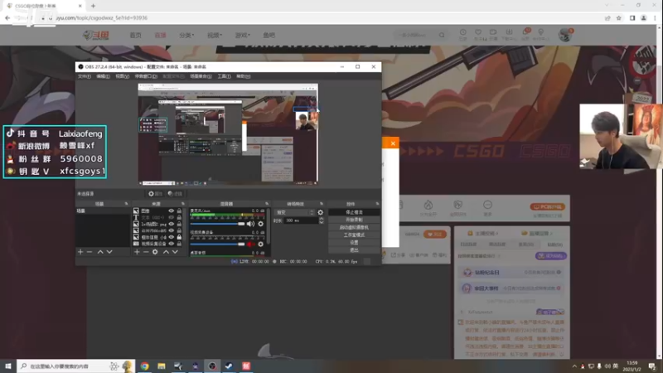The width and height of the screenshot is (663, 373).
Task: Open source Properties button above the docks
Action: pyautogui.click(x=155, y=194)
